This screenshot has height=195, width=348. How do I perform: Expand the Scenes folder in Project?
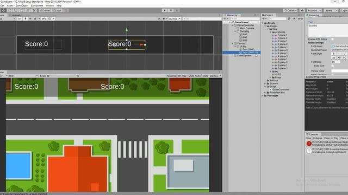click(265, 83)
